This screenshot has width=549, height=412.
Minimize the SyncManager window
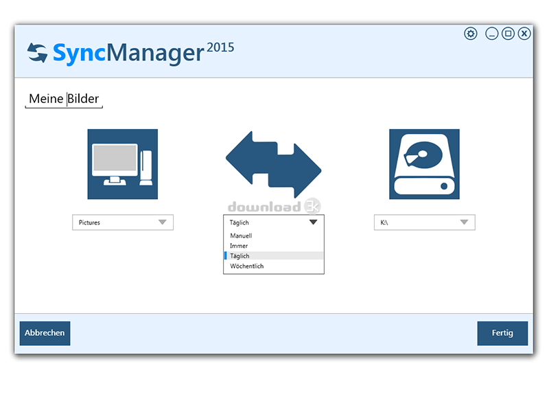click(491, 34)
